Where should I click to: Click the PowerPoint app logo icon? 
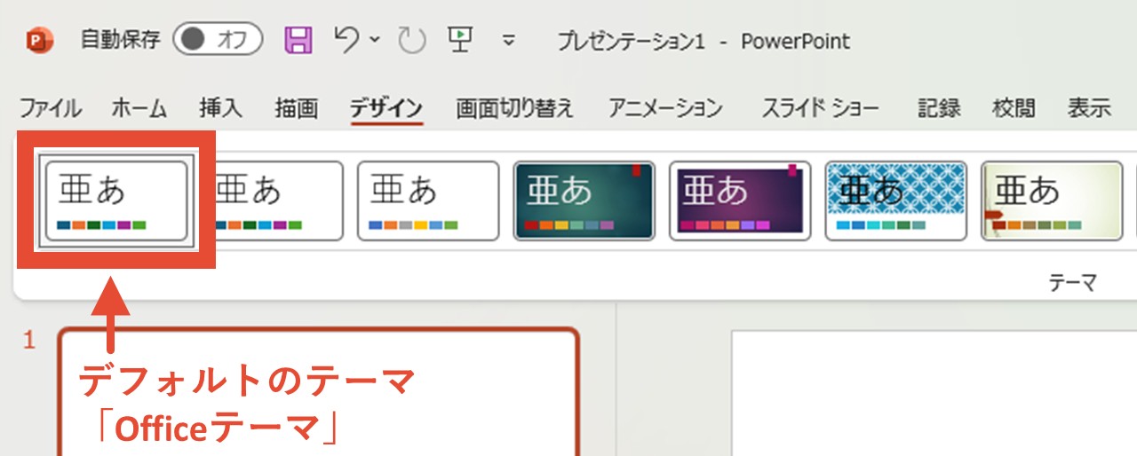39,40
